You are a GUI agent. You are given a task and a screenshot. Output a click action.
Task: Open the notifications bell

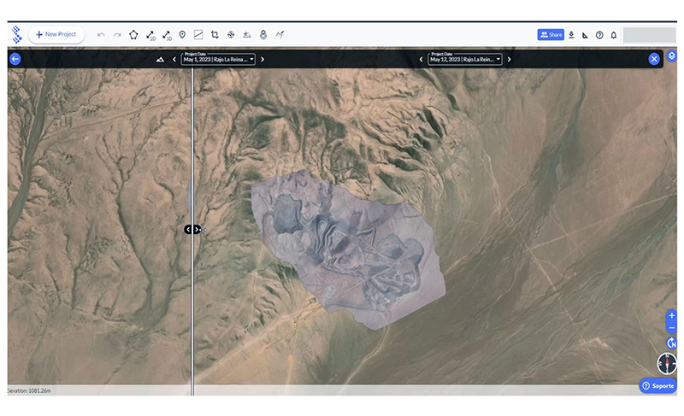(x=613, y=34)
